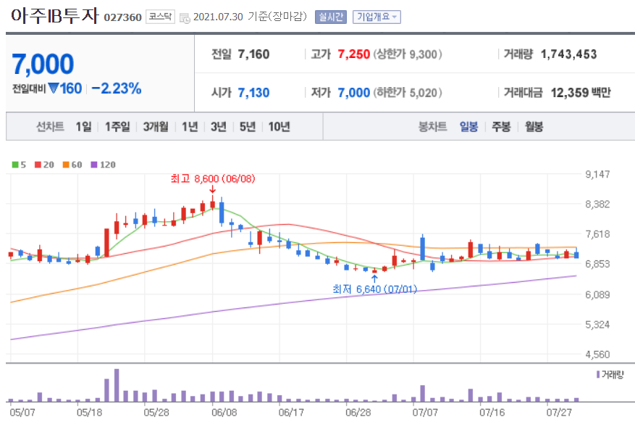Image resolution: width=635 pixels, height=422 pixels.
Task: Switch to 월봉 monthly candle chart
Action: click(x=534, y=127)
